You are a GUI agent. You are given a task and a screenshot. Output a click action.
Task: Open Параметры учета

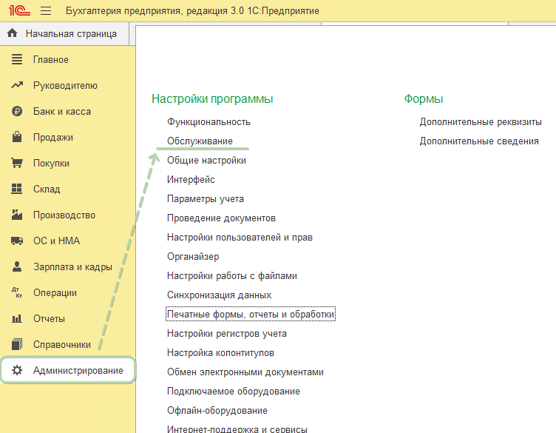(x=206, y=199)
